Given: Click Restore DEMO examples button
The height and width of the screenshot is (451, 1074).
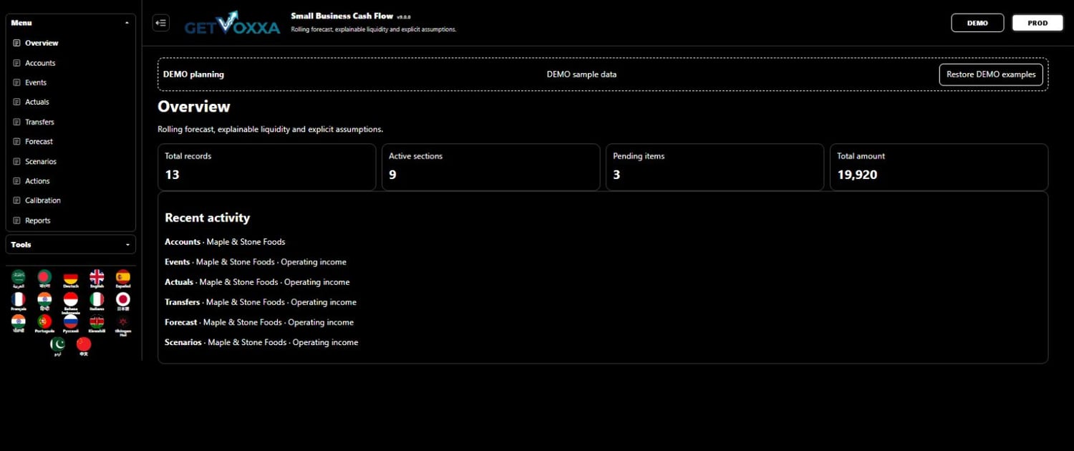Looking at the screenshot, I should click(x=991, y=74).
